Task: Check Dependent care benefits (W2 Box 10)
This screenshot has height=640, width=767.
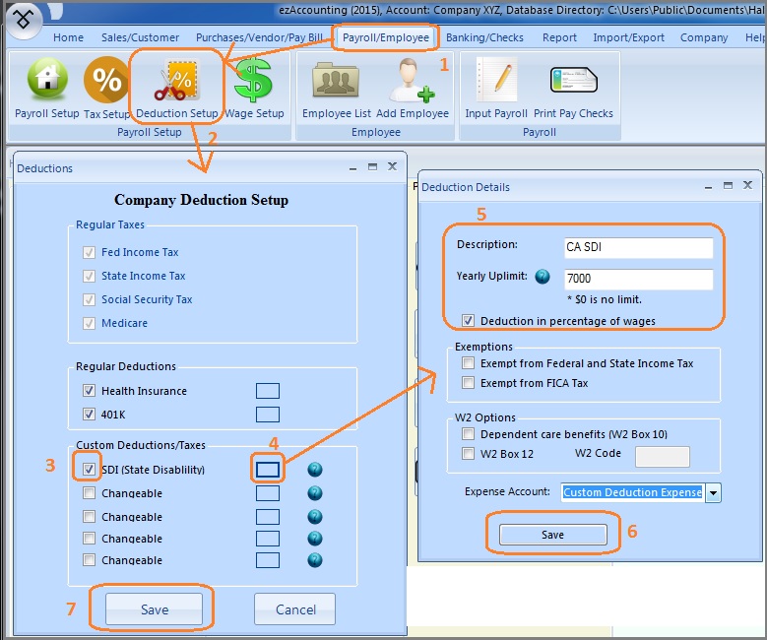Action: pos(468,434)
